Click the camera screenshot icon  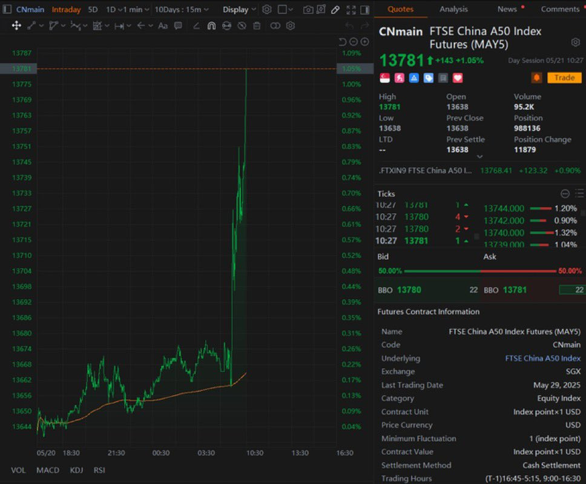(x=308, y=10)
